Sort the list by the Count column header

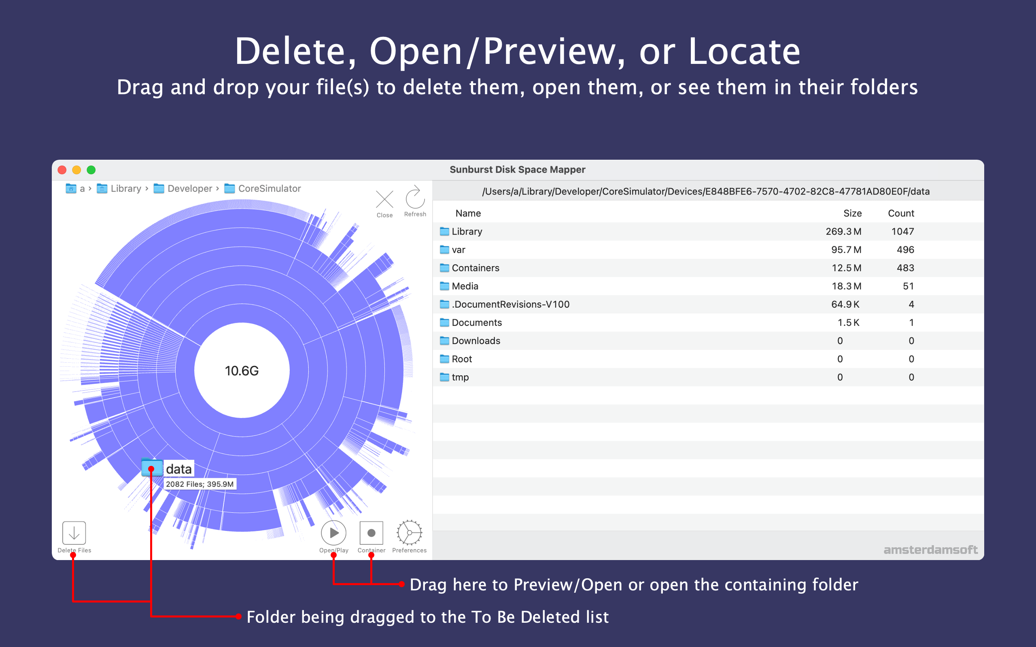point(901,213)
